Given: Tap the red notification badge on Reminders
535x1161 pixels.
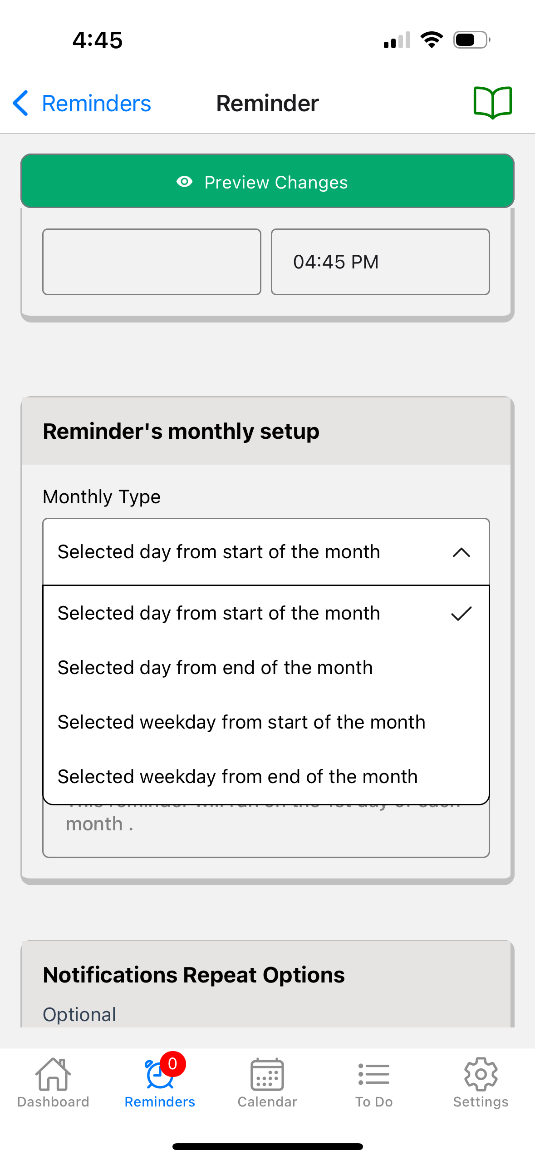Looking at the screenshot, I should coord(172,1064).
